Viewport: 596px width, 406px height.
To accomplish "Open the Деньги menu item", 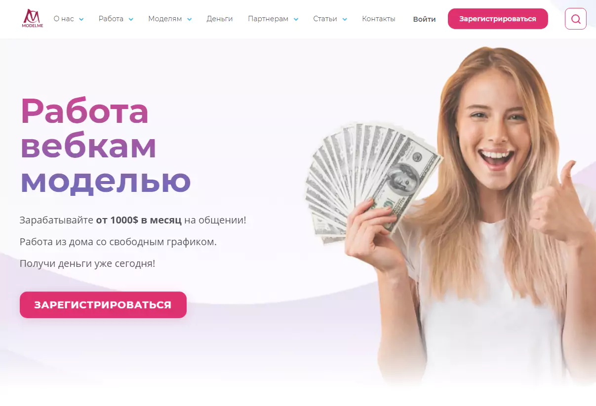I will (220, 19).
